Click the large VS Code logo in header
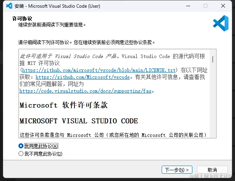The height and width of the screenshot is (181, 235). click(x=221, y=23)
